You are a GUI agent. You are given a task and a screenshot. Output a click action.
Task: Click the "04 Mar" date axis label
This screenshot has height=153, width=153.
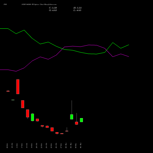71,145
